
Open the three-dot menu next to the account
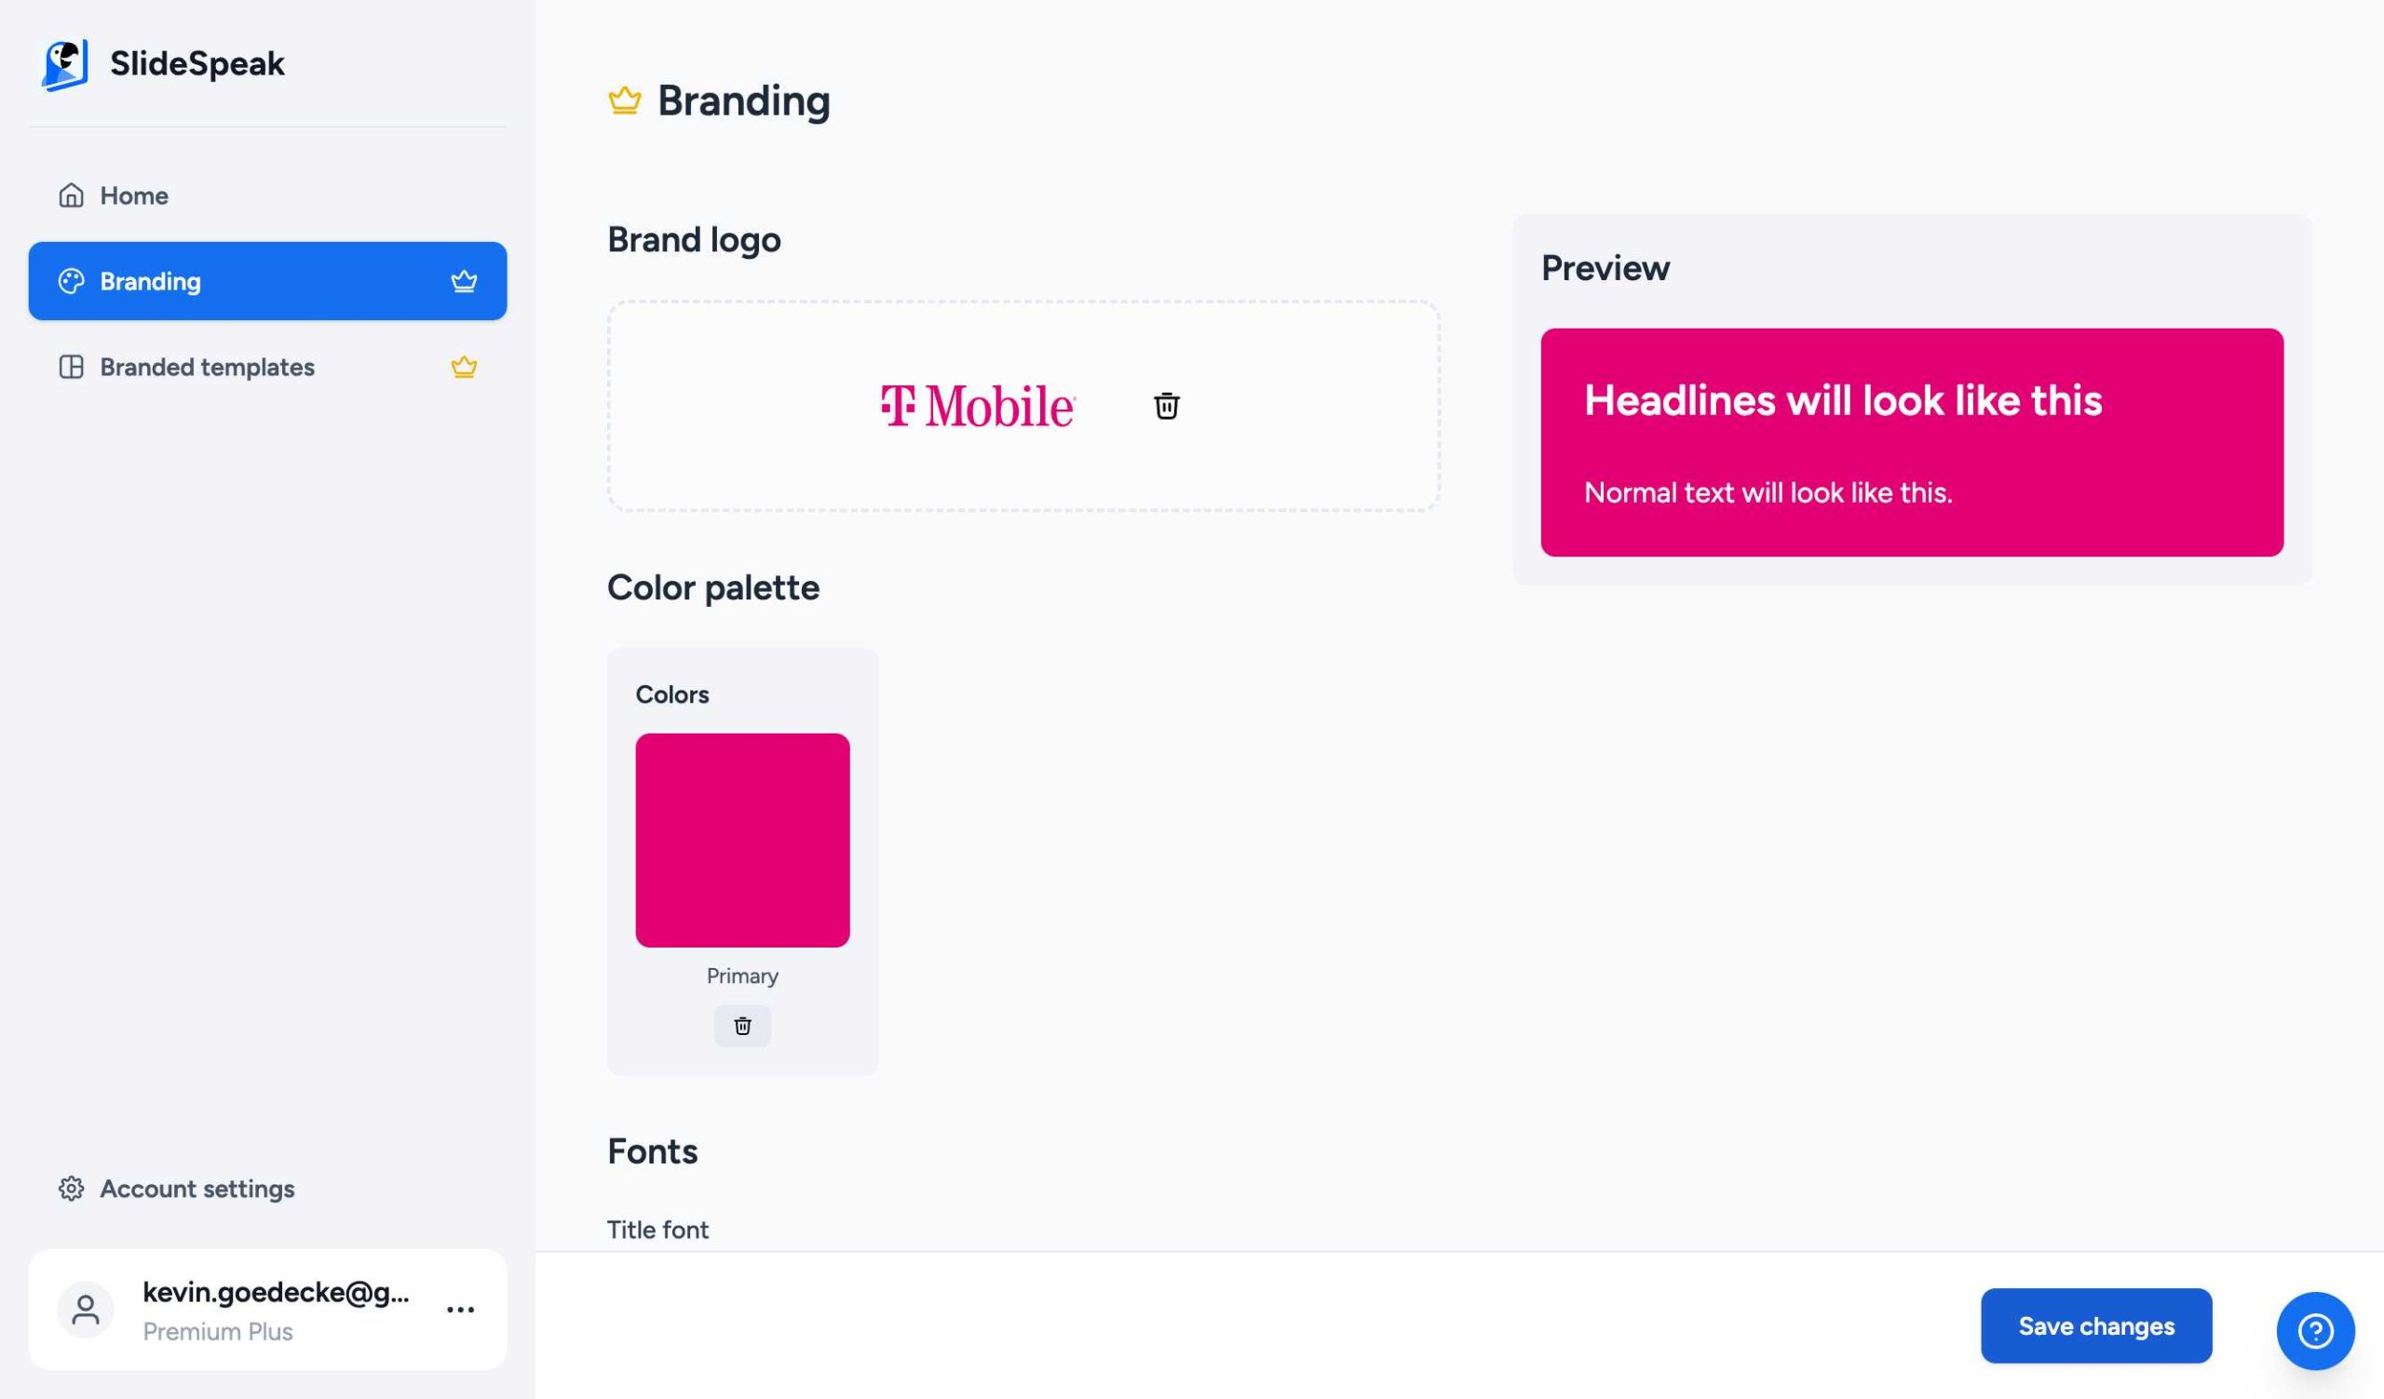460,1310
